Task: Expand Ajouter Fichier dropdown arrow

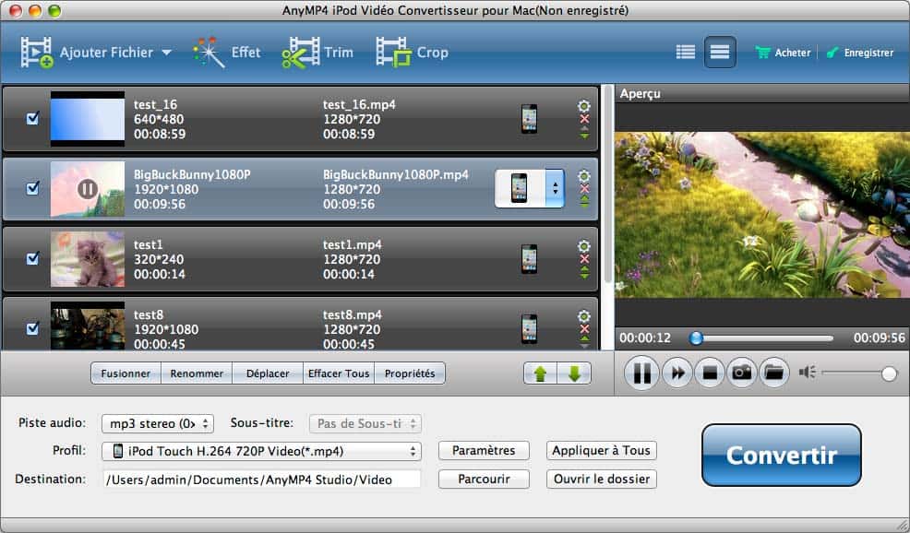Action: click(166, 53)
